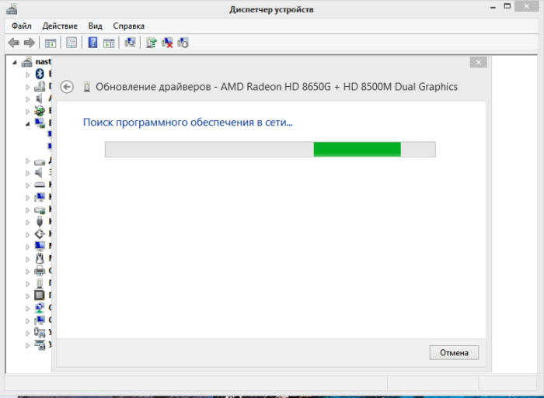The image size is (544, 398).
Task: Select the imaging devices camera icon
Action: pos(40,344)
